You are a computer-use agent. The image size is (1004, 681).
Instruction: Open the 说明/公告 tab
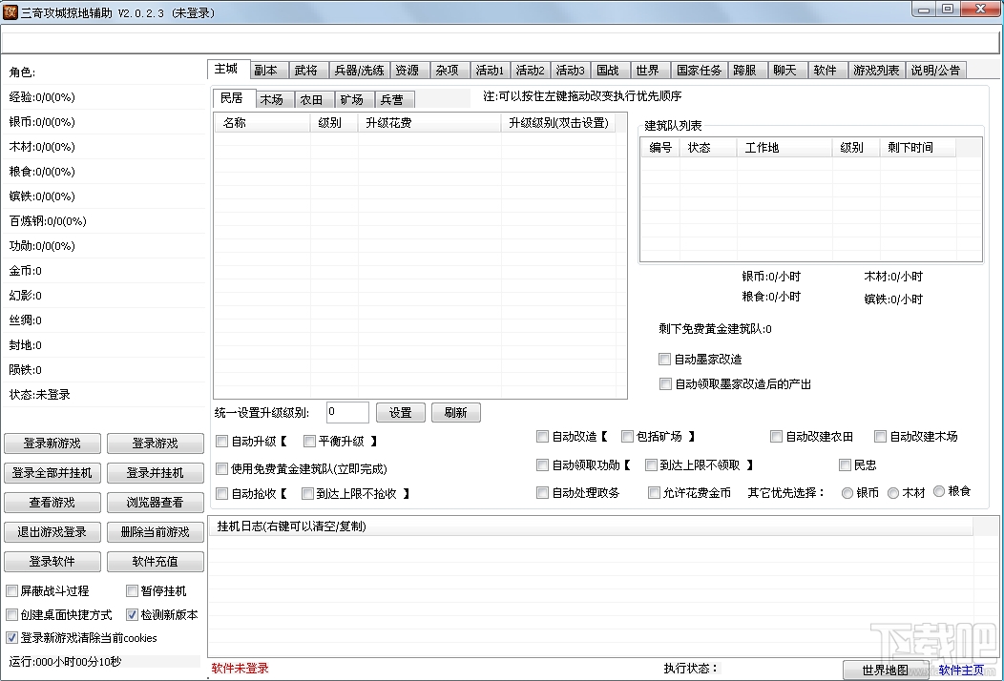(935, 71)
